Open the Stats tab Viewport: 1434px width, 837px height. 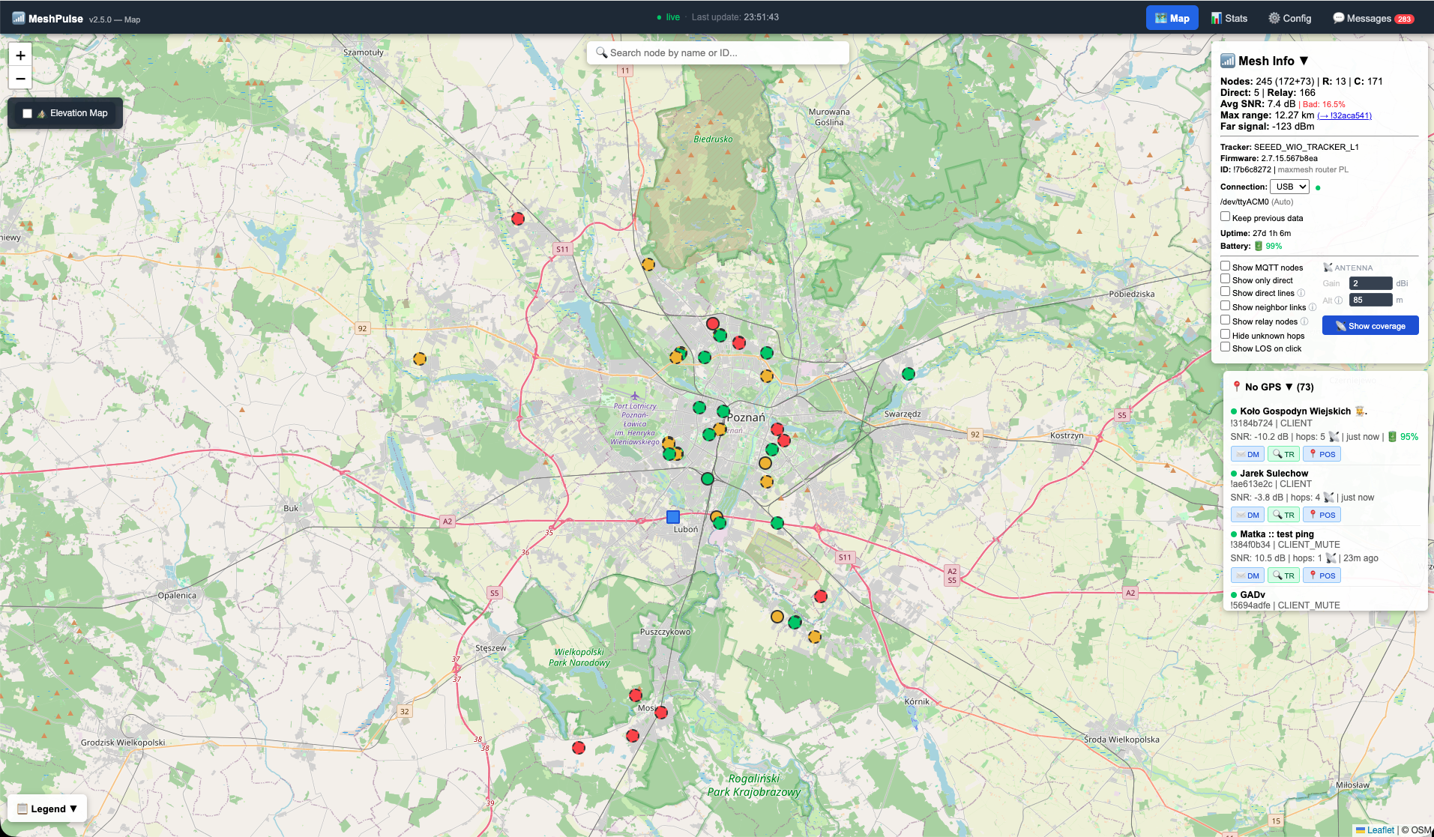[1229, 18]
